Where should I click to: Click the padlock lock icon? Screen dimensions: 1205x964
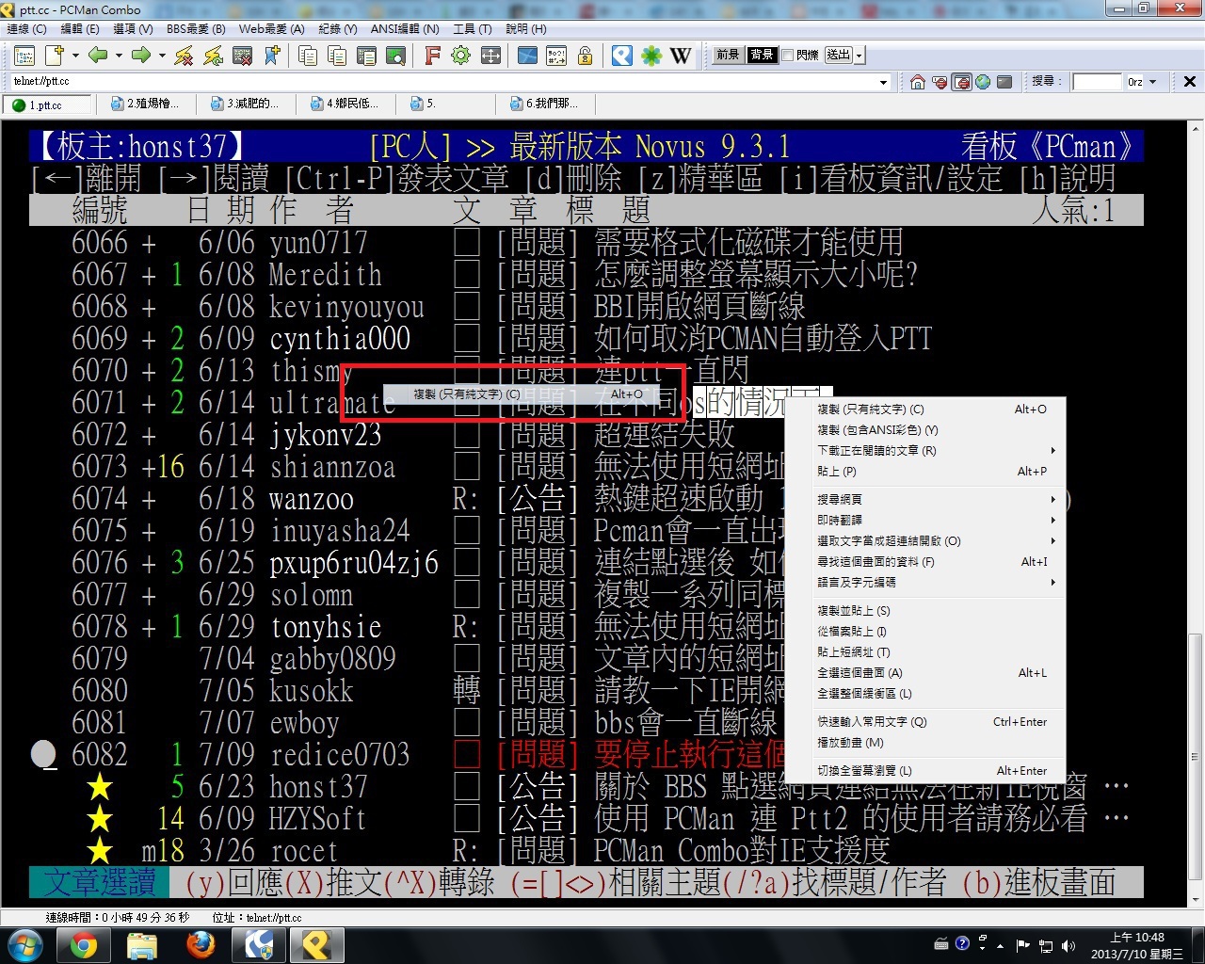[586, 56]
